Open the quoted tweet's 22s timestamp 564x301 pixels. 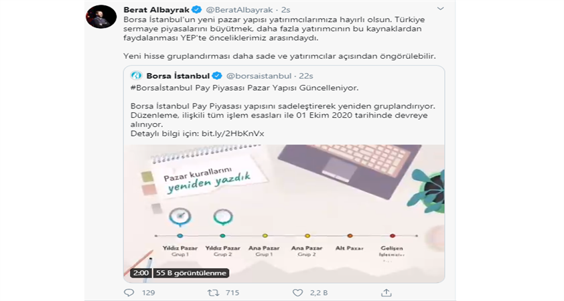tap(306, 76)
